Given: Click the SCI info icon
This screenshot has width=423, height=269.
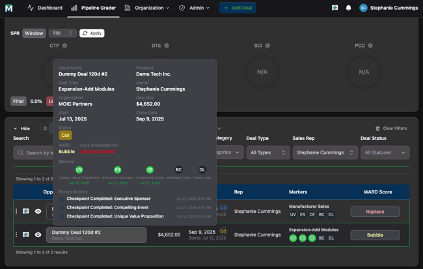Looking at the screenshot, I should pos(267,46).
